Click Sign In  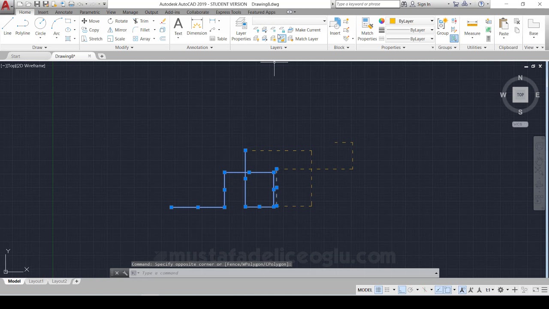pyautogui.click(x=423, y=4)
